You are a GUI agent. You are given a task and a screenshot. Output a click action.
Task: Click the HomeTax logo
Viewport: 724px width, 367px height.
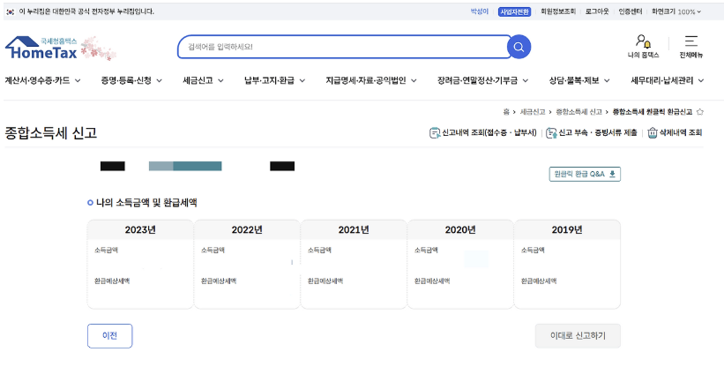click(x=41, y=48)
